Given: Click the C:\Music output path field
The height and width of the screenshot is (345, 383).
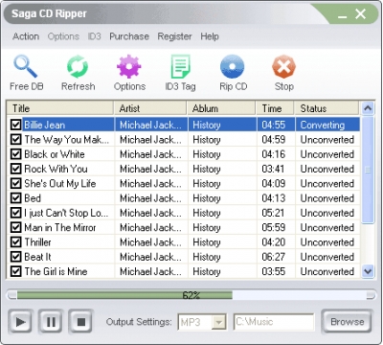Looking at the screenshot, I should 274,322.
